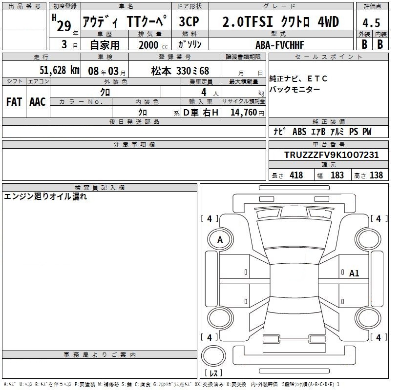The height and width of the screenshot is (390, 400).
Task: Select the spare tire circle labeled レス
Action: pos(213,356)
